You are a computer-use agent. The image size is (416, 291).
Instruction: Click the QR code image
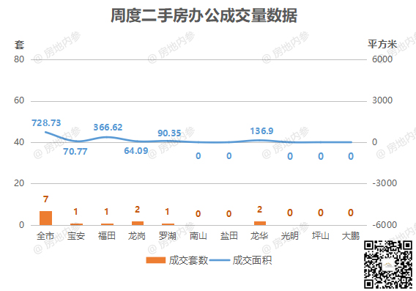pos(388,265)
